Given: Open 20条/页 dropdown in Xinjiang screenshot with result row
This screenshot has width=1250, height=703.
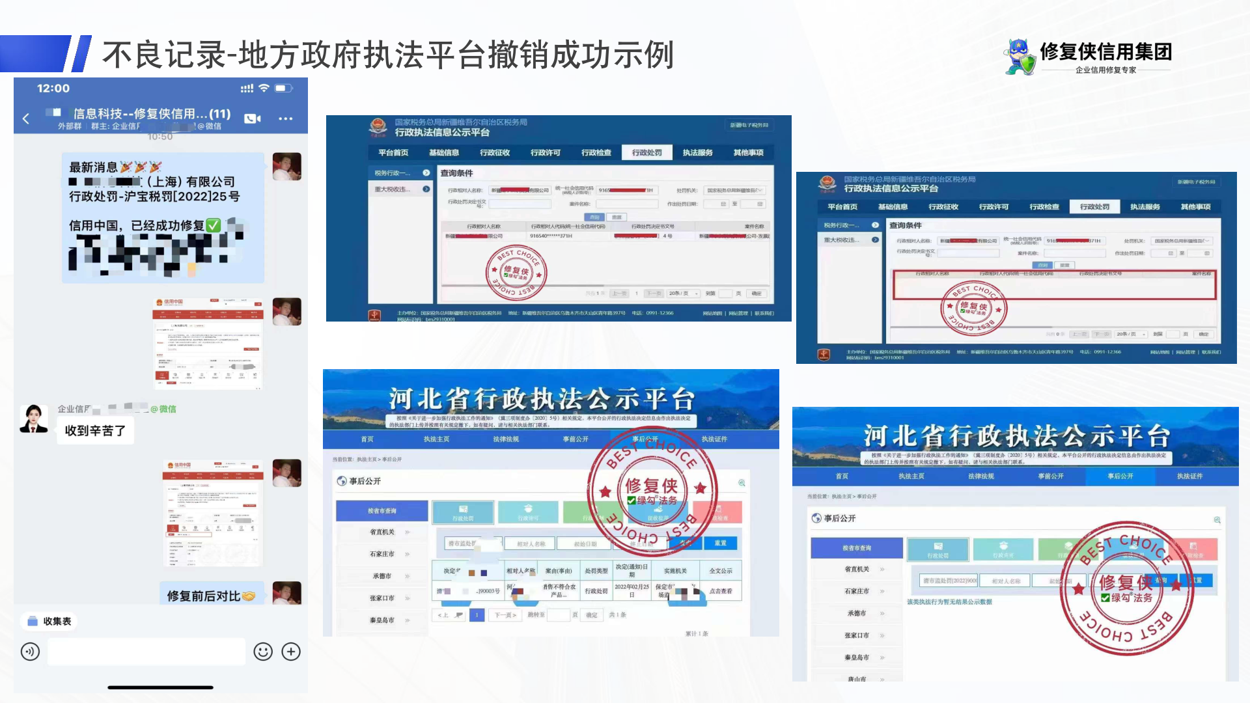Looking at the screenshot, I should [x=683, y=294].
